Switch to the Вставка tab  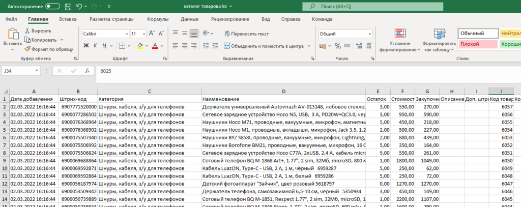68,19
